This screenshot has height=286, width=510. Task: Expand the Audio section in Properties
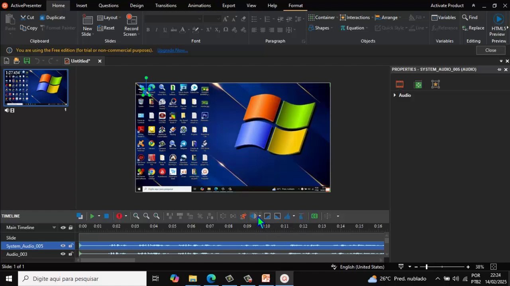(395, 95)
